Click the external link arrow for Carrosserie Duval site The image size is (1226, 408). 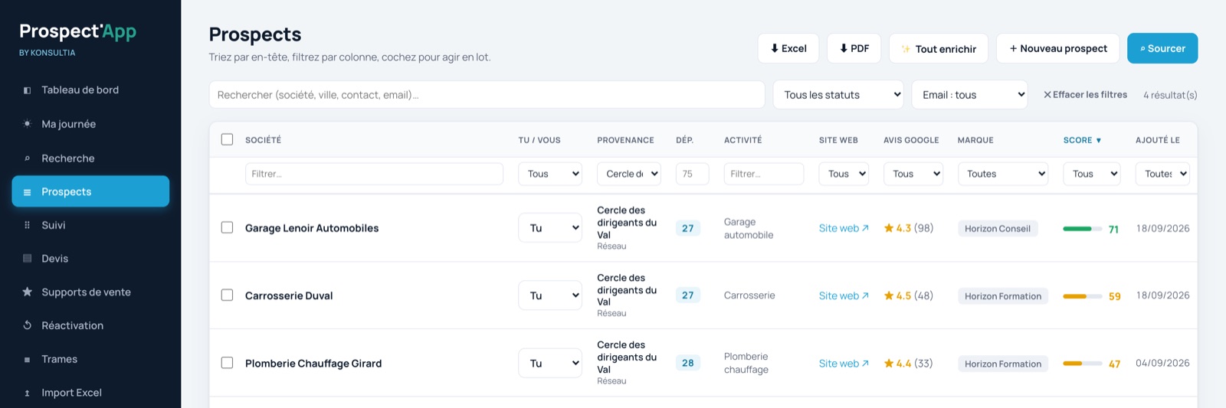click(865, 295)
